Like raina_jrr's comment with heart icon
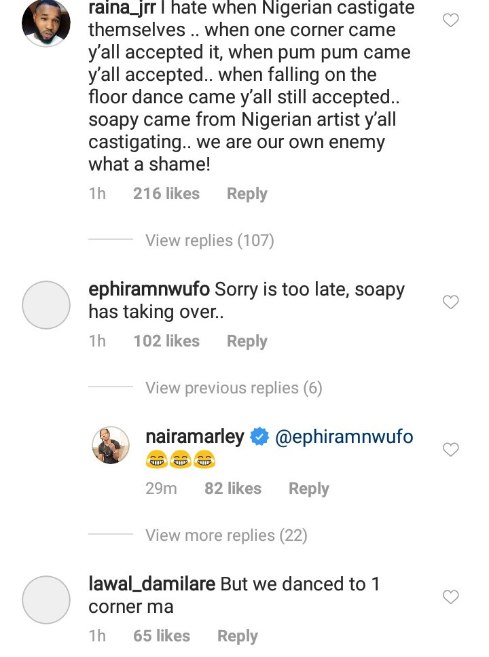Viewport: 489px width, 657px height. [450, 20]
